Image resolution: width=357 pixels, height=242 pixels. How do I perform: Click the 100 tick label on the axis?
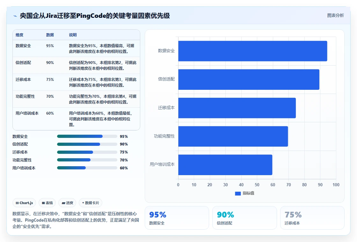[336, 185]
